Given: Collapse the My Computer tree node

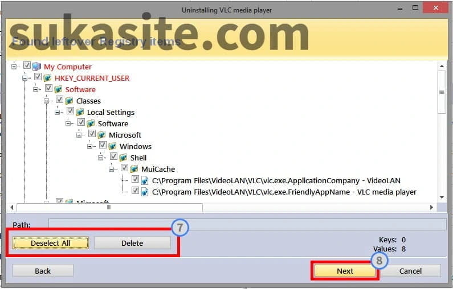Looking at the screenshot, I should [x=14, y=67].
